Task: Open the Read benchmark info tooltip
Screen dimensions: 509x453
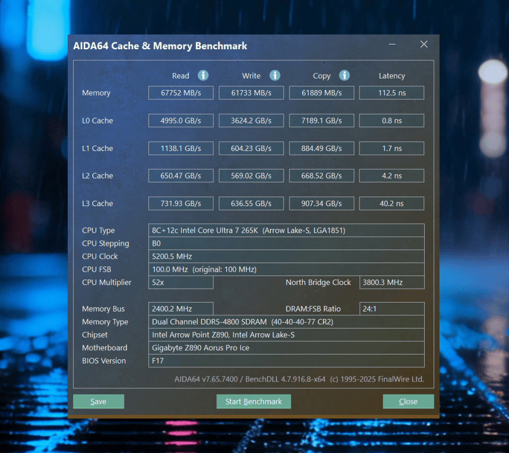Action: pos(203,75)
